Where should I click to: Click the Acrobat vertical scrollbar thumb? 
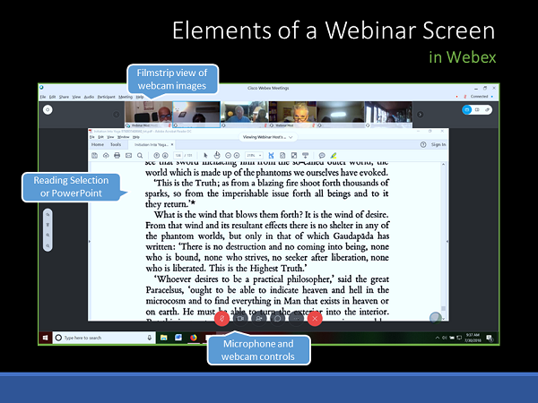pyautogui.click(x=443, y=308)
